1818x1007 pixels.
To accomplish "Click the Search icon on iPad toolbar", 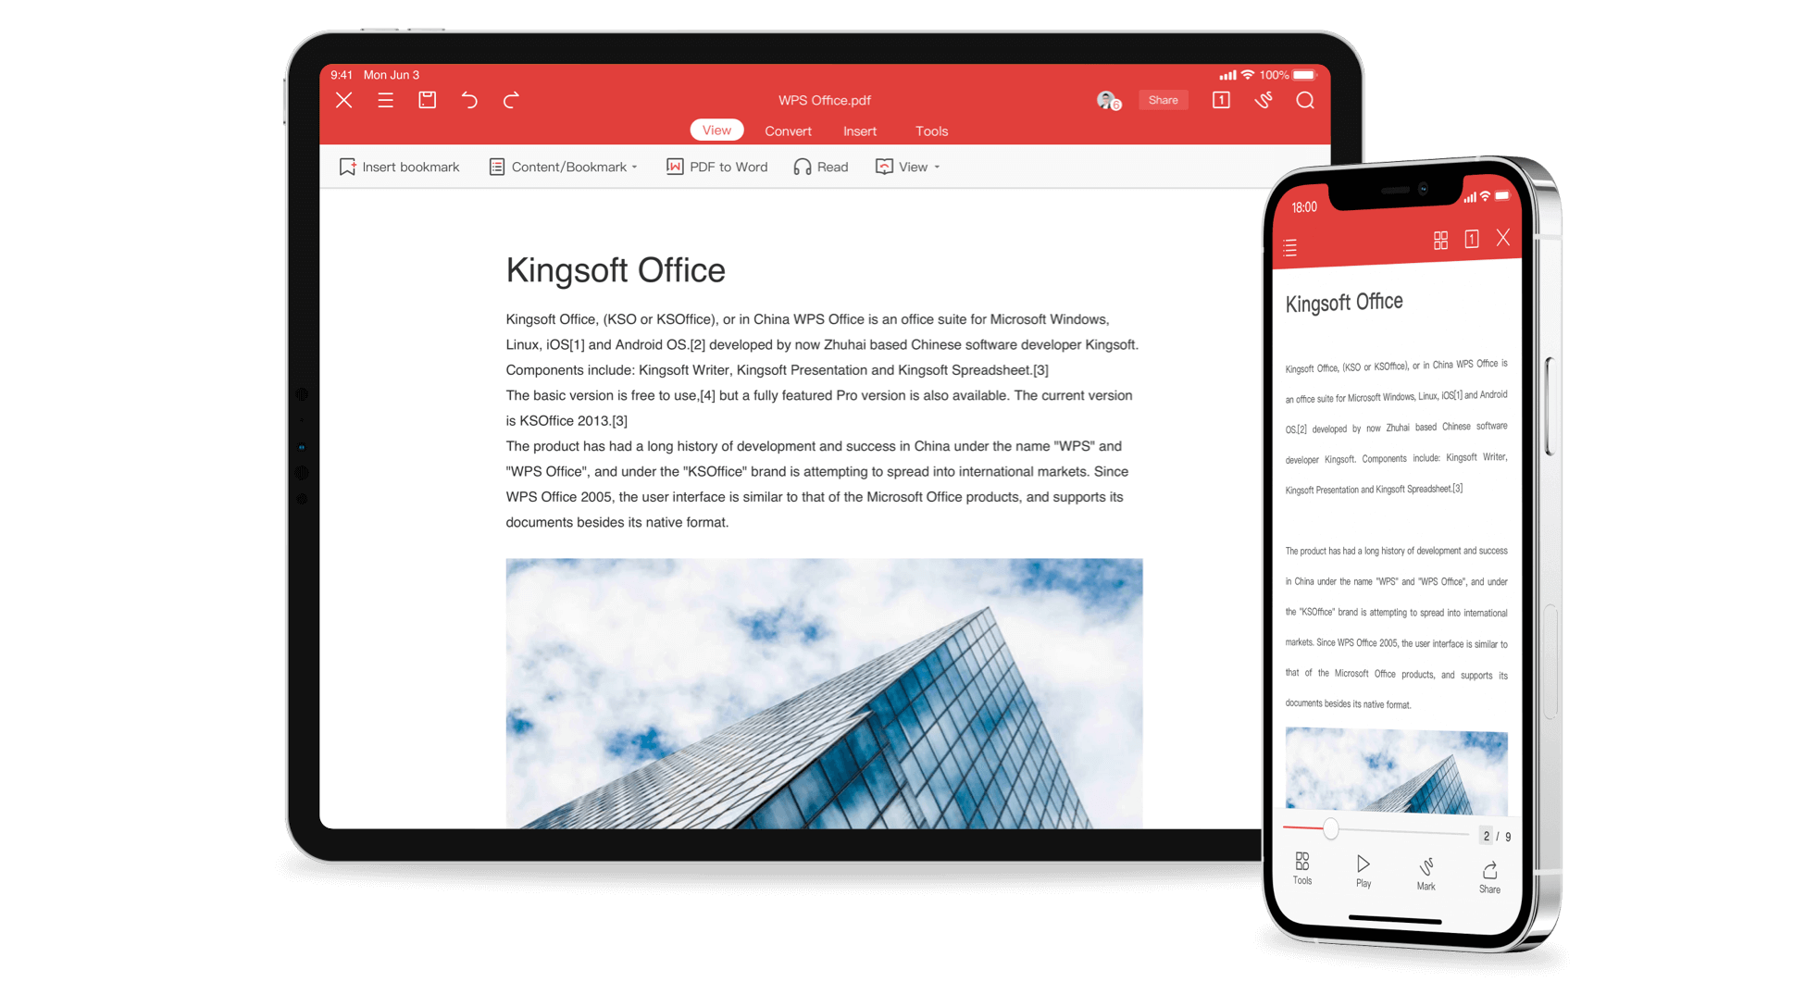I will click(1308, 102).
